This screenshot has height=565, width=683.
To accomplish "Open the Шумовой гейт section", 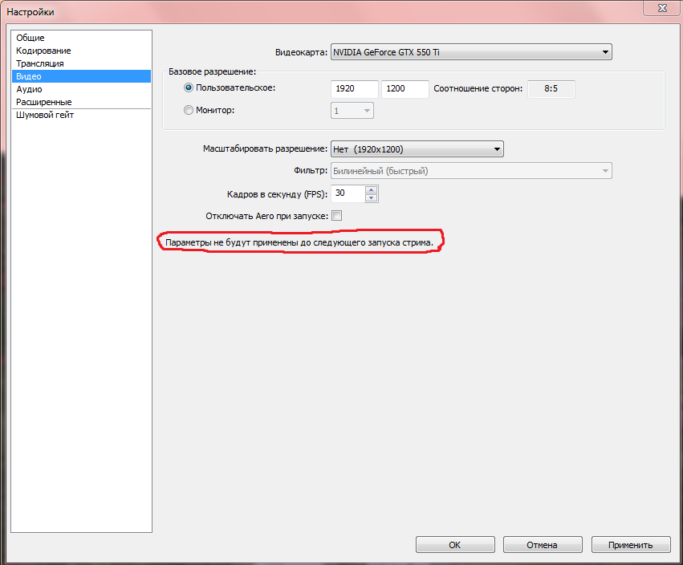I will point(81,115).
